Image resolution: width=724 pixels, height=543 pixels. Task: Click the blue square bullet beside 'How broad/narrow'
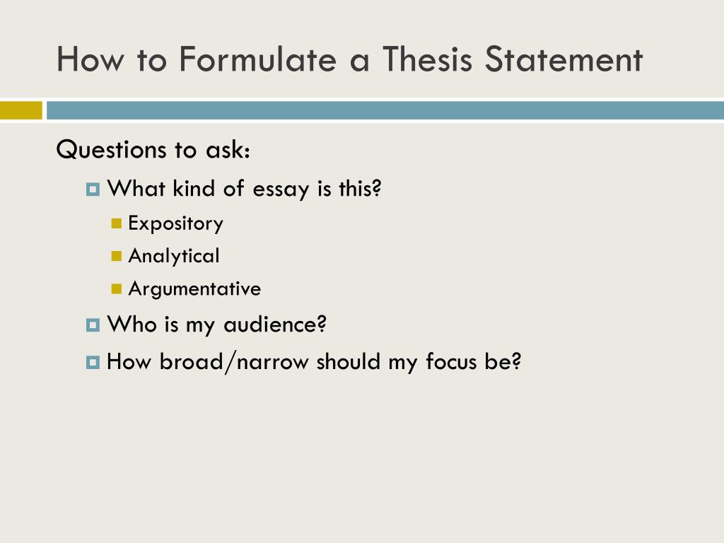(93, 362)
